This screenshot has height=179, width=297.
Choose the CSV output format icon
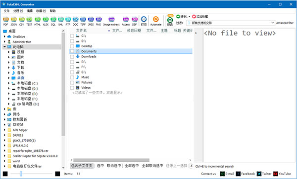click(22, 21)
